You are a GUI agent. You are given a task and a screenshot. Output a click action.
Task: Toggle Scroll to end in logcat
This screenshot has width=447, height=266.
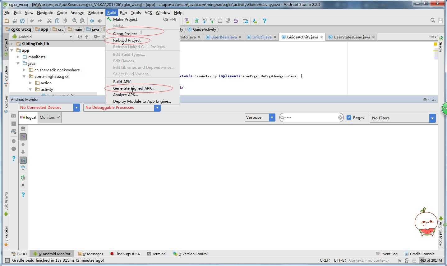23,137
